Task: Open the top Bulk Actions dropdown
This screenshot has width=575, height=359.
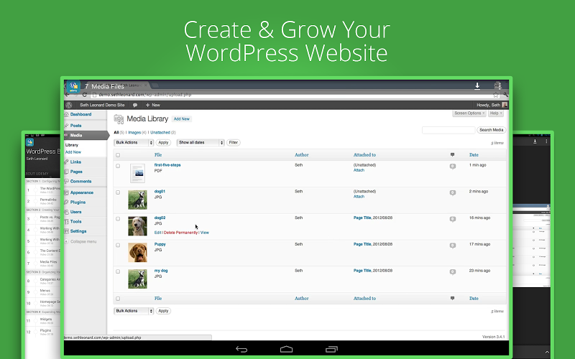Action: click(134, 142)
